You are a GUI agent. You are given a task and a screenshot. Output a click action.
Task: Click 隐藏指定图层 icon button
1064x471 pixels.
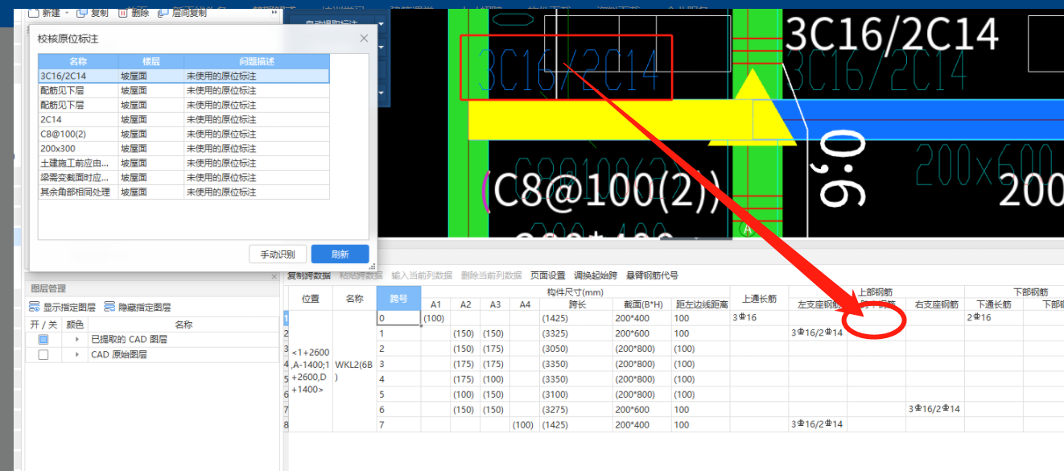tap(137, 307)
